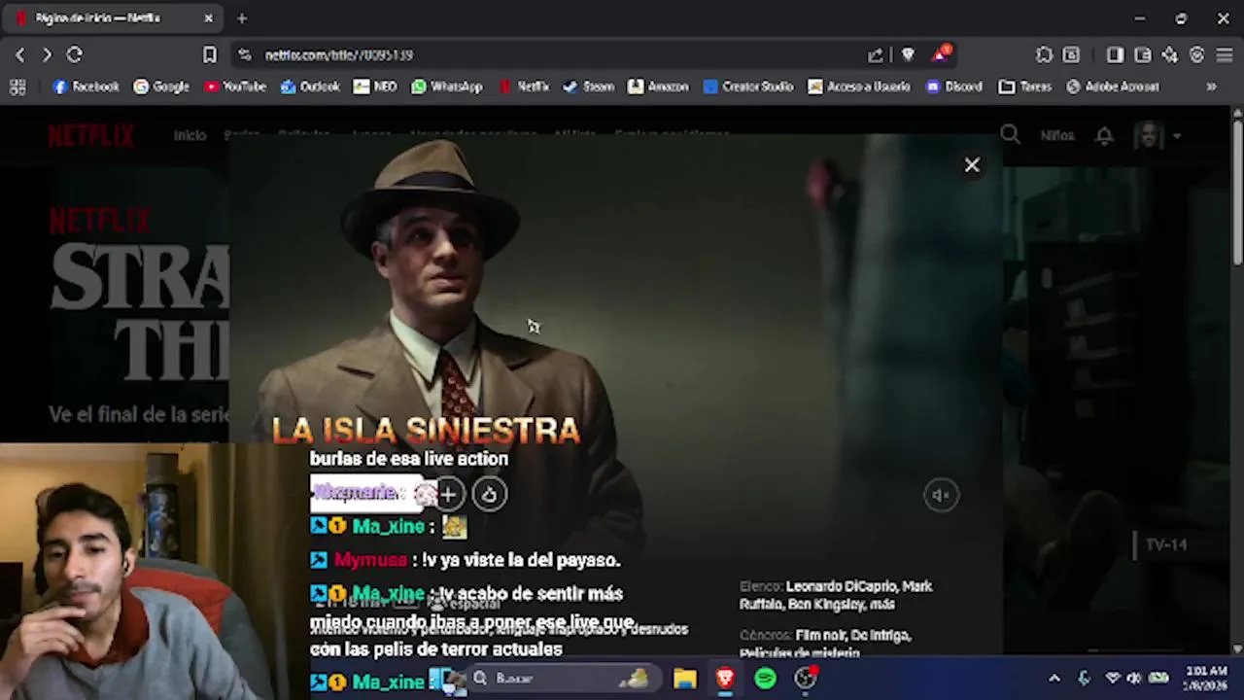Bookmark this page with the bookmark icon

coord(209,55)
